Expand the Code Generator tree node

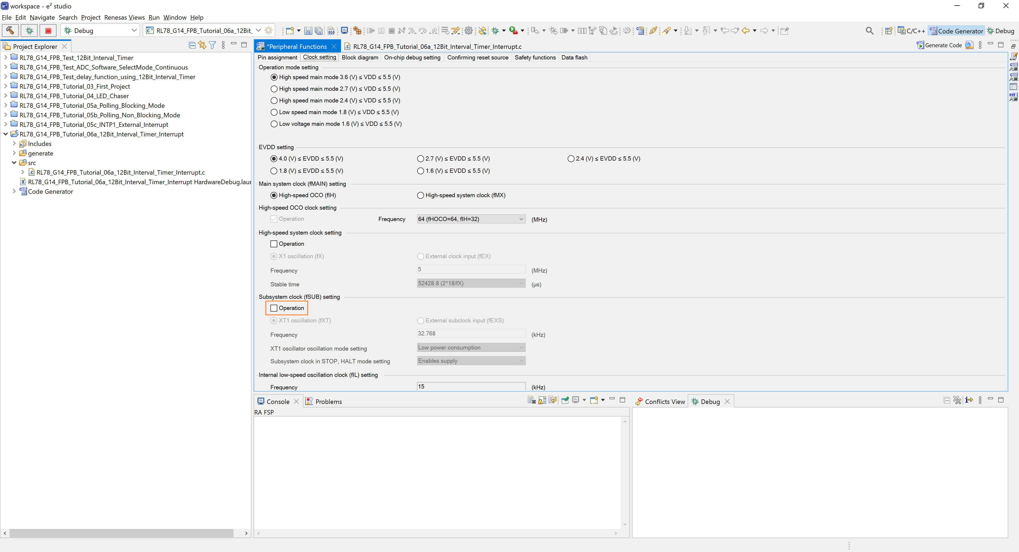pyautogui.click(x=14, y=191)
